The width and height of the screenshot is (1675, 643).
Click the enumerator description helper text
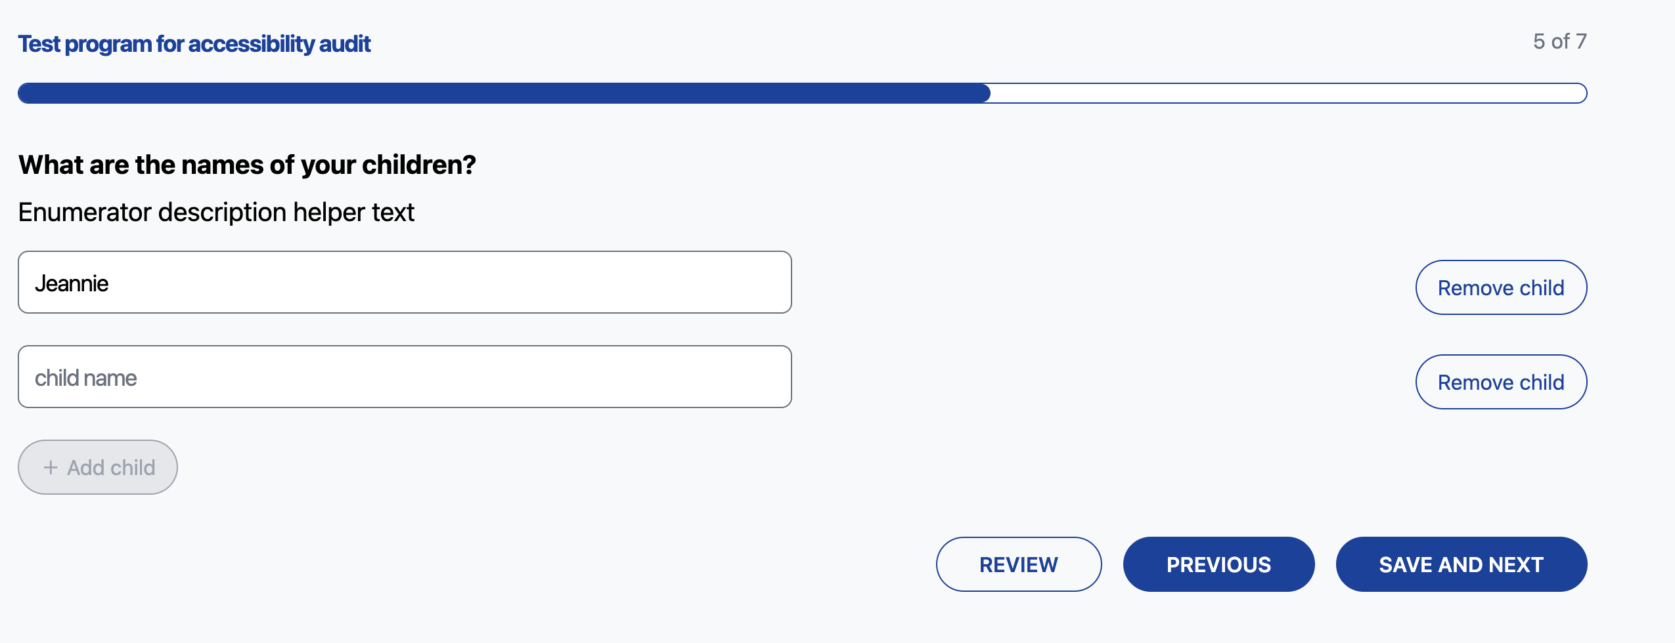[217, 211]
